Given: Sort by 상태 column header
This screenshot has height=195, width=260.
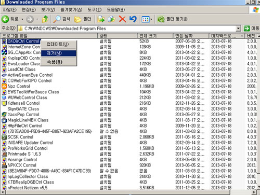Looking at the screenshot, I should [x=118, y=36].
